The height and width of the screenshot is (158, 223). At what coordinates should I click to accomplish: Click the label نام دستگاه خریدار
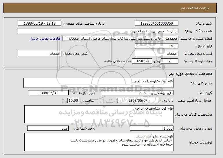[x=198, y=31]
